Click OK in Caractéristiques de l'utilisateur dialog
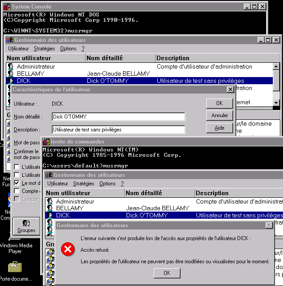283x286 pixels. pos(220,103)
